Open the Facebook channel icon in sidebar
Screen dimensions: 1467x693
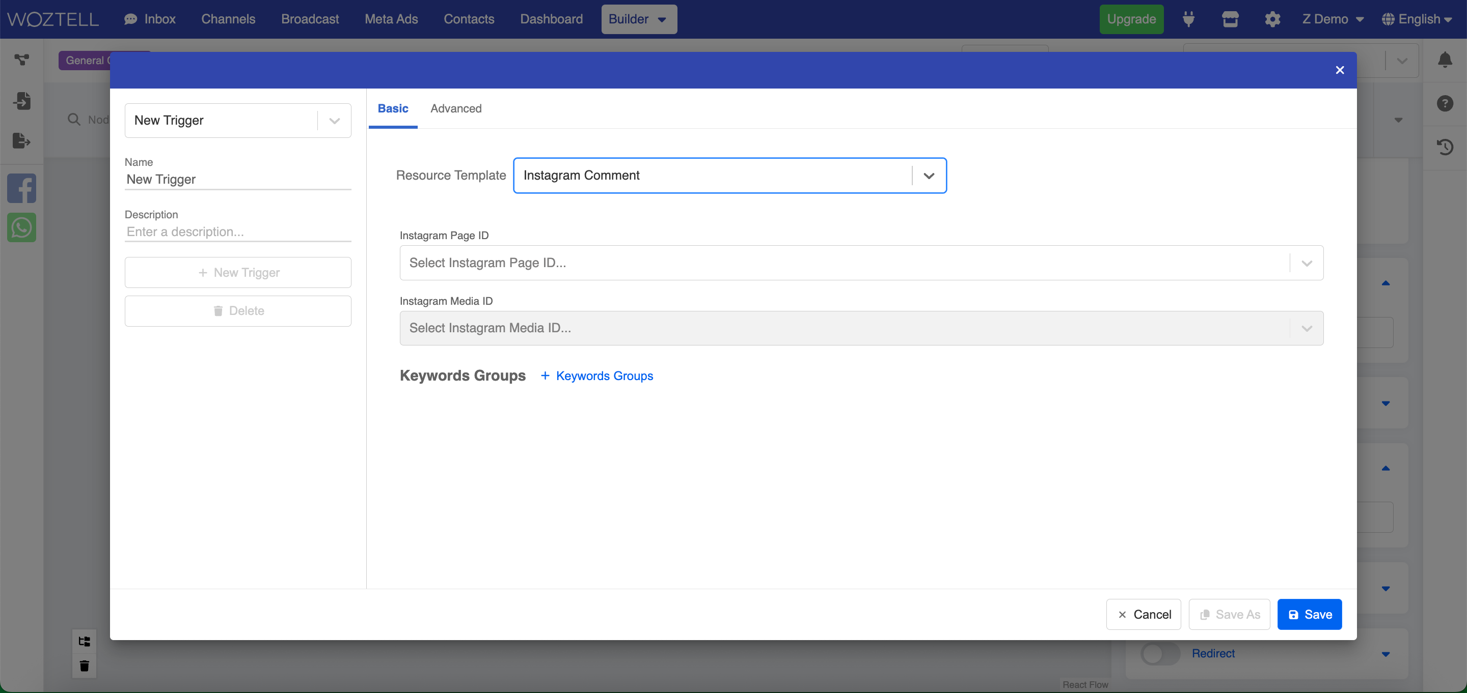pos(21,188)
